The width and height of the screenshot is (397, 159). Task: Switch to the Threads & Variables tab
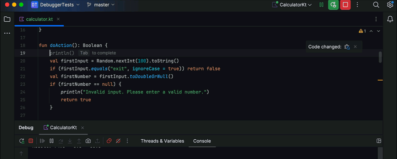coord(162,141)
